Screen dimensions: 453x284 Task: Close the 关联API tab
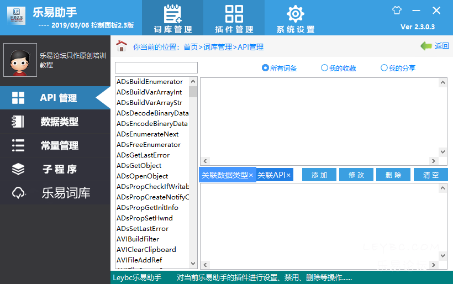click(288, 175)
